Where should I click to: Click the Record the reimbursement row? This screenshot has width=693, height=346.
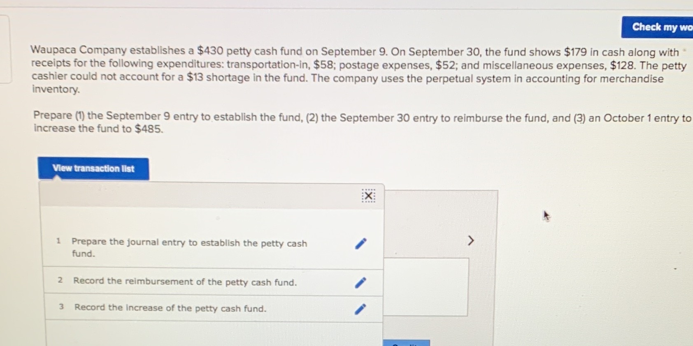pyautogui.click(x=185, y=282)
